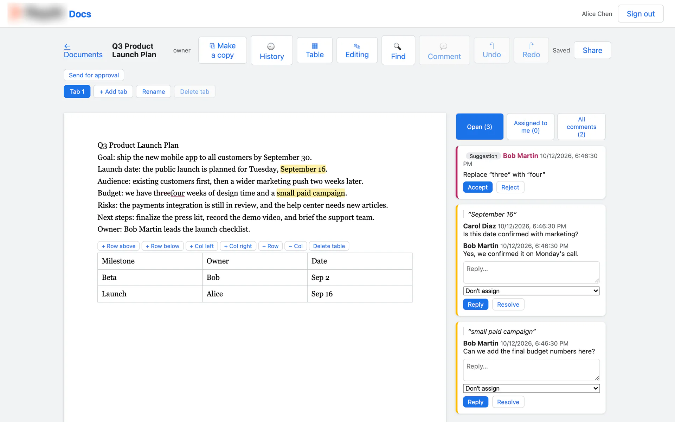Click the Make a copy button
The image size is (675, 422).
[223, 50]
